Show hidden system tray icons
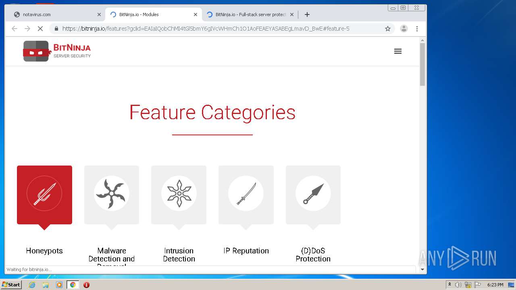The width and height of the screenshot is (516, 290). click(449, 285)
